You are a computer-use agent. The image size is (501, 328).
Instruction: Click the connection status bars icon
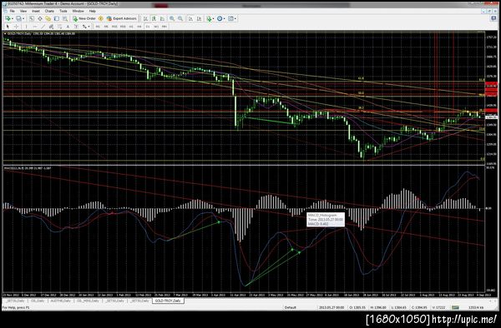pyautogui.click(x=455, y=307)
